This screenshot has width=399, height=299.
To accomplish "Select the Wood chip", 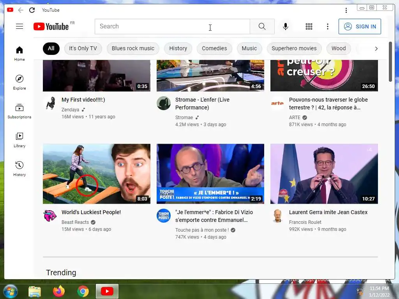I will (339, 49).
